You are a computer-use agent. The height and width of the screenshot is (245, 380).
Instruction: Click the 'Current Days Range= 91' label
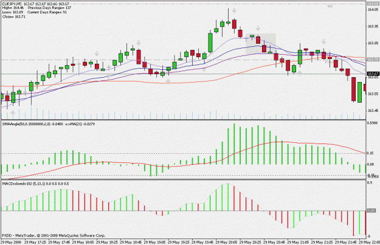pyautogui.click(x=47, y=12)
